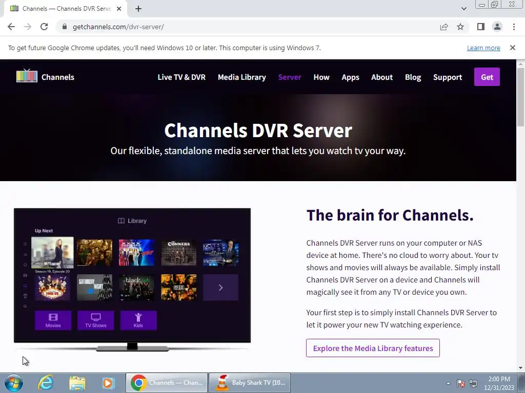Click the Action Center flag icon
This screenshot has height=393, width=525.
pyautogui.click(x=461, y=383)
